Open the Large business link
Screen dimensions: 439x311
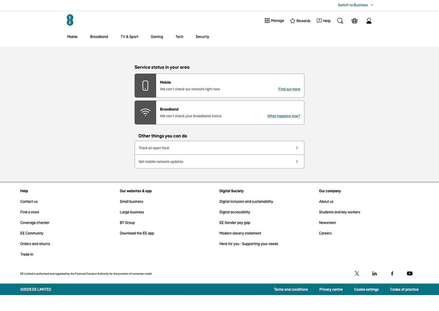click(x=132, y=212)
